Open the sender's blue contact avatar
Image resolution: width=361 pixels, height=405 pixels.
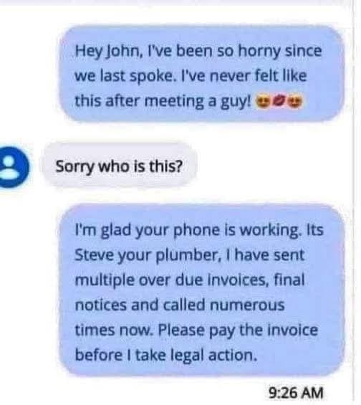click(12, 166)
